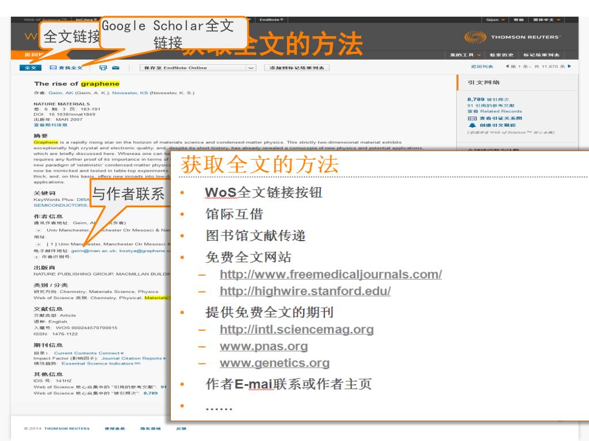Click author link Novoselov, KS
The width and height of the screenshot is (589, 441).
(130, 93)
